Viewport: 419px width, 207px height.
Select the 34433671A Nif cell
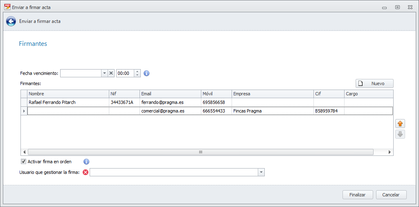coord(124,102)
